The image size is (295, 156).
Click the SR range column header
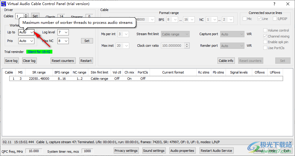point(39,72)
